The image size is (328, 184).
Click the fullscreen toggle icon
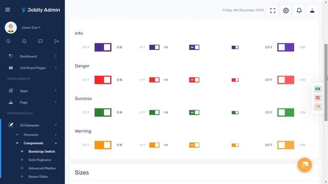[x=273, y=10]
